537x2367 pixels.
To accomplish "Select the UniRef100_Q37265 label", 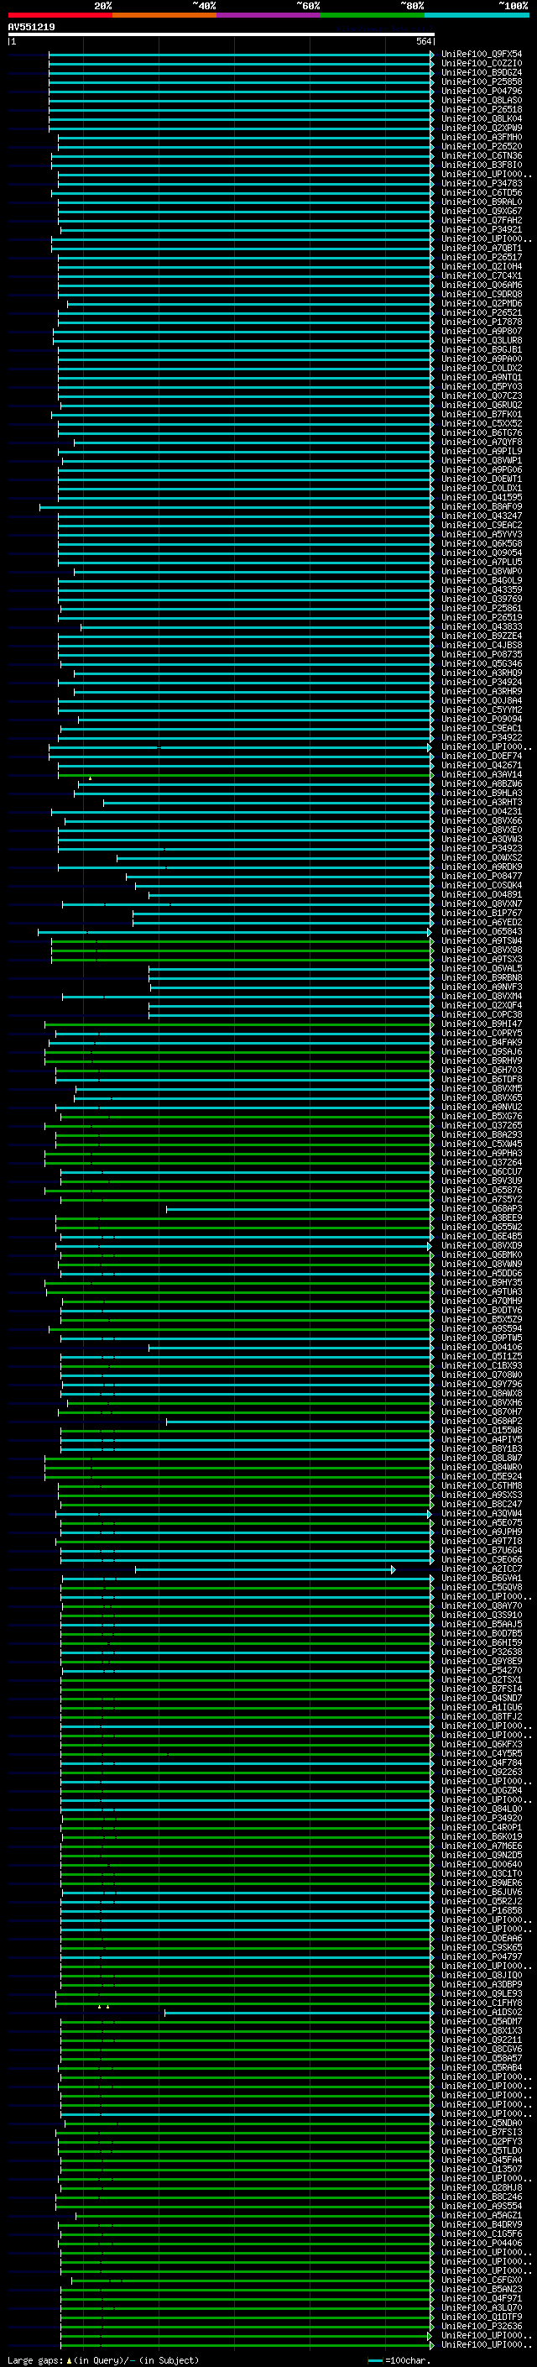I will click(482, 1126).
